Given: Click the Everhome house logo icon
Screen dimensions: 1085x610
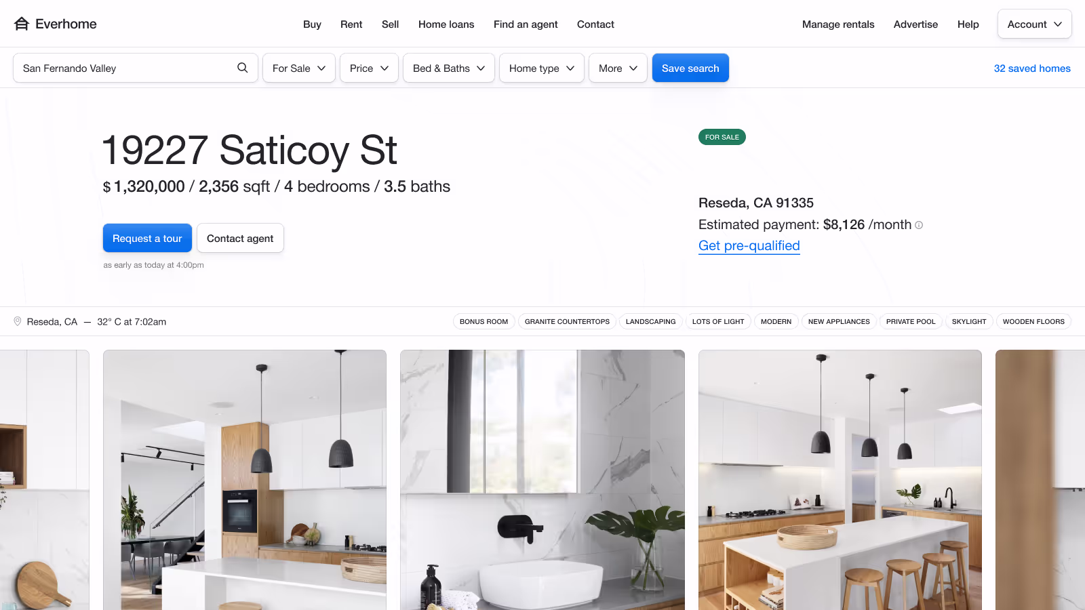Looking at the screenshot, I should [22, 24].
